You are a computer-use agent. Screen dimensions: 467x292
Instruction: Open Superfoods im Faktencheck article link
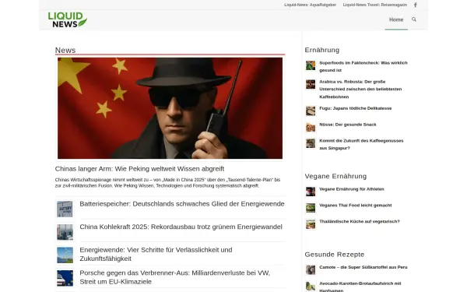tap(363, 66)
